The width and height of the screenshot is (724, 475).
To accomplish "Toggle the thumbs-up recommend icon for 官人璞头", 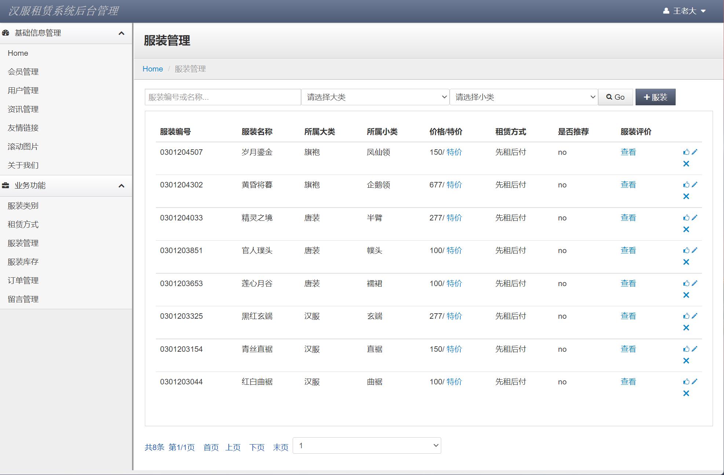I will (686, 250).
